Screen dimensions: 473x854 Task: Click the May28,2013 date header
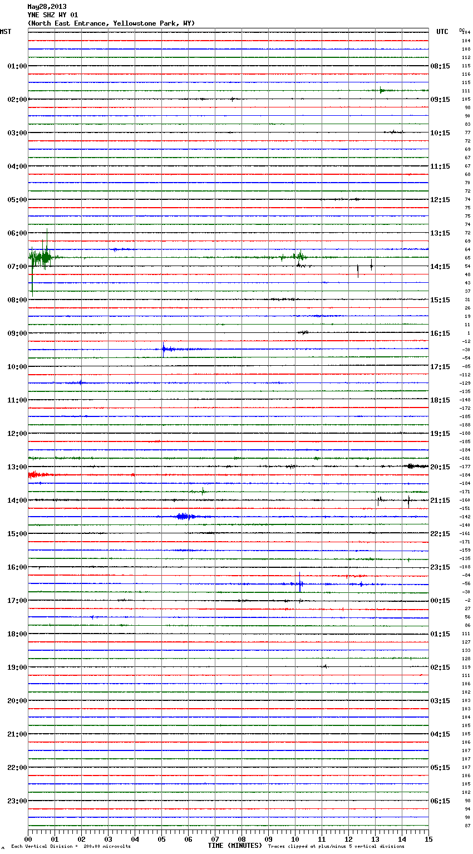click(x=47, y=7)
